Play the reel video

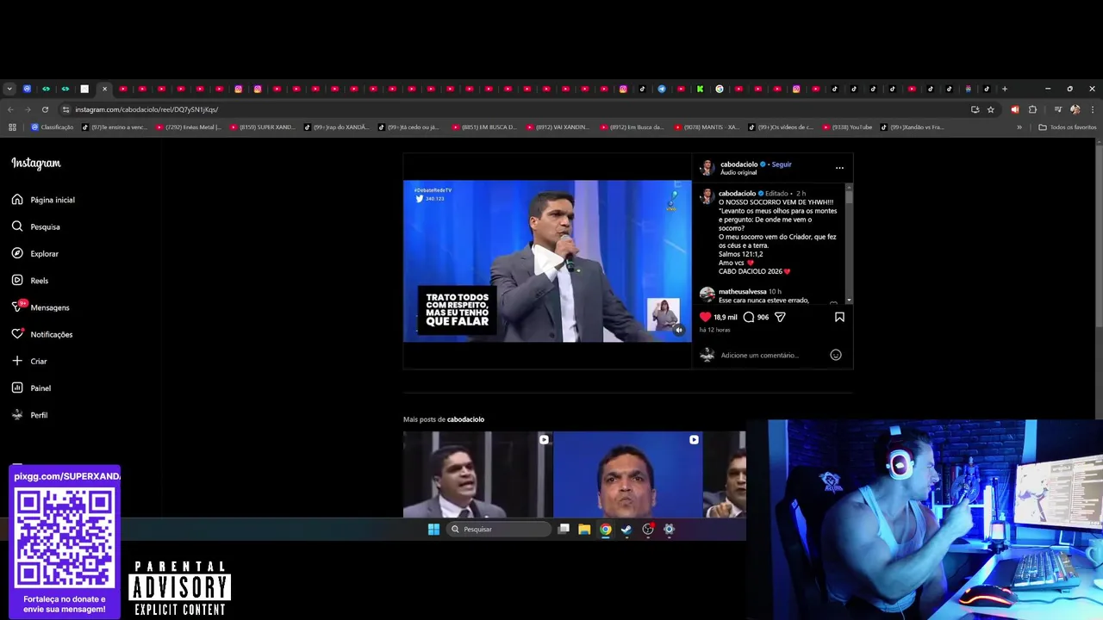(547, 261)
